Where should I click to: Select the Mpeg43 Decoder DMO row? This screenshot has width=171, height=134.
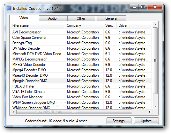pyautogui.click(x=81, y=75)
